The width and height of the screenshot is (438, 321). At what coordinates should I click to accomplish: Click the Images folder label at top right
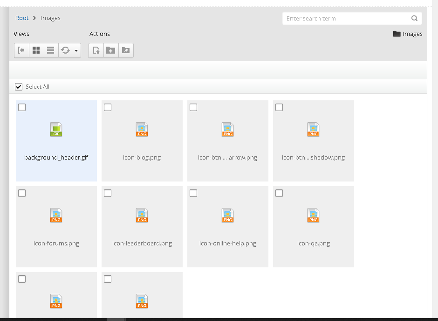(x=408, y=34)
